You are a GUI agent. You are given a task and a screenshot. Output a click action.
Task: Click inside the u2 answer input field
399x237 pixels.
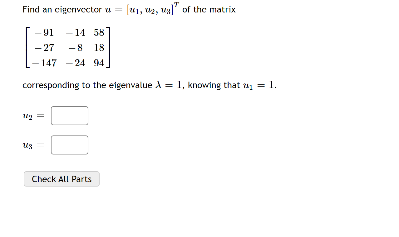point(69,116)
